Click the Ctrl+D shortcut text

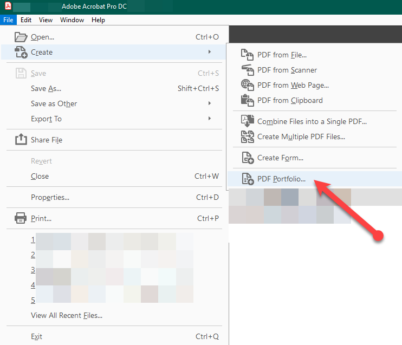coord(208,197)
